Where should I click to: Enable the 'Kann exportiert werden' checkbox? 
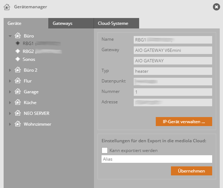(x=105, y=150)
